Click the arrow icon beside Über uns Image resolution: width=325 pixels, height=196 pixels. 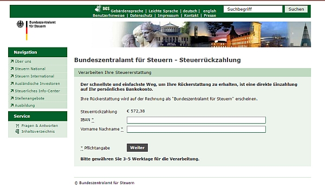pyautogui.click(x=12, y=62)
